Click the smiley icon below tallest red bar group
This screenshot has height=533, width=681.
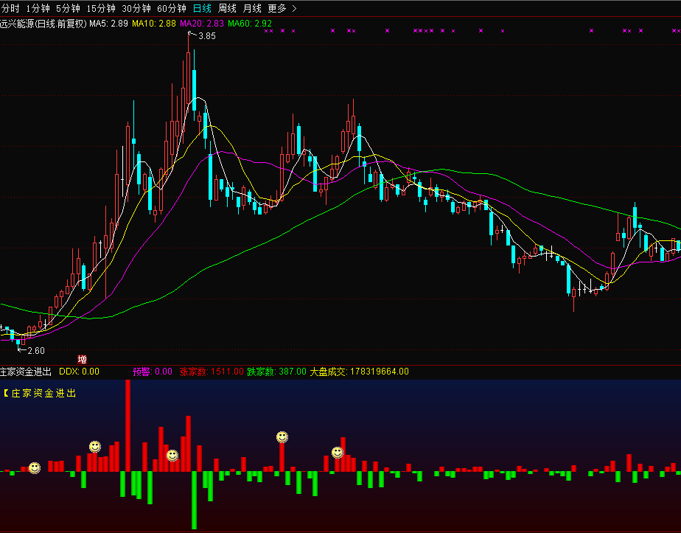[172, 456]
